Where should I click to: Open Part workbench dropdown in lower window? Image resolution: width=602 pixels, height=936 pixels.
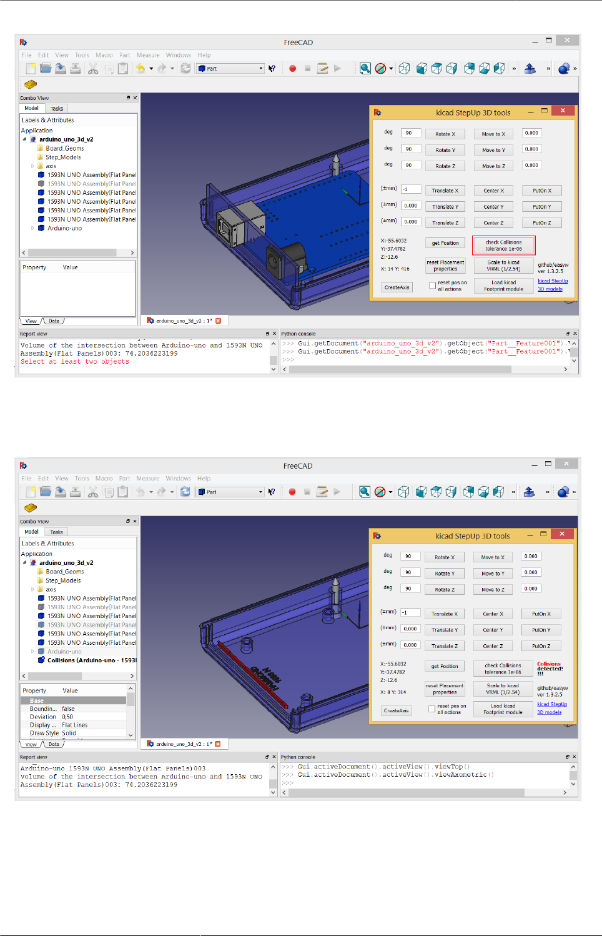pyautogui.click(x=230, y=492)
